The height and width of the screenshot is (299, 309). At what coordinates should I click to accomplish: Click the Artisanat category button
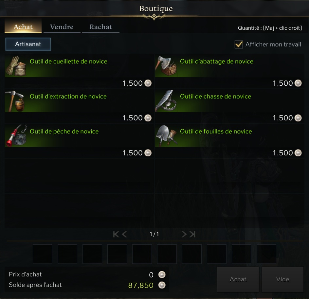(x=28, y=44)
